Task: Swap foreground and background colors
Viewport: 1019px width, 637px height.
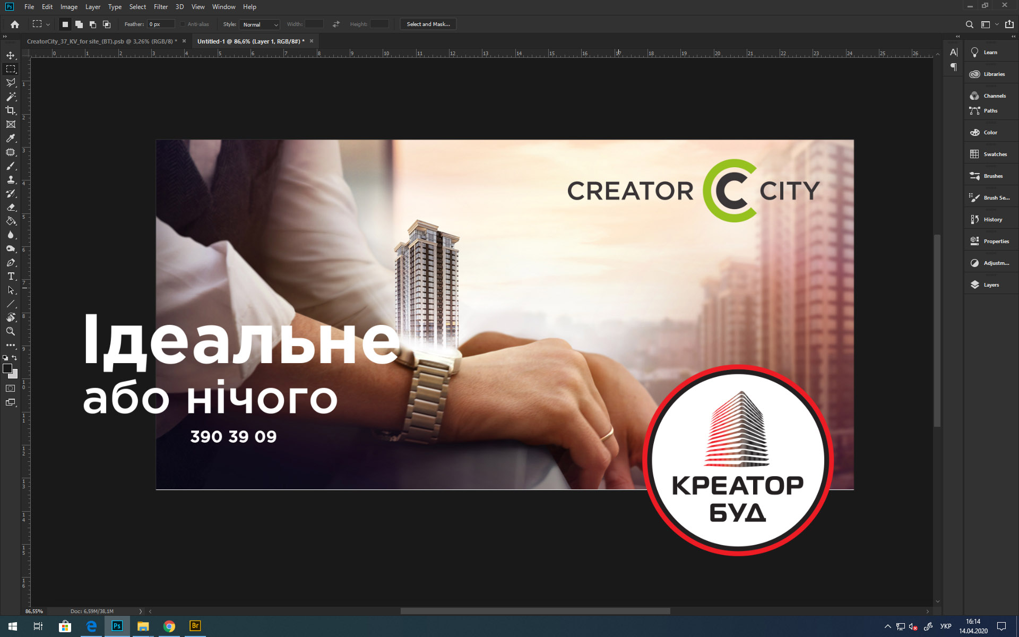Action: 15,358
